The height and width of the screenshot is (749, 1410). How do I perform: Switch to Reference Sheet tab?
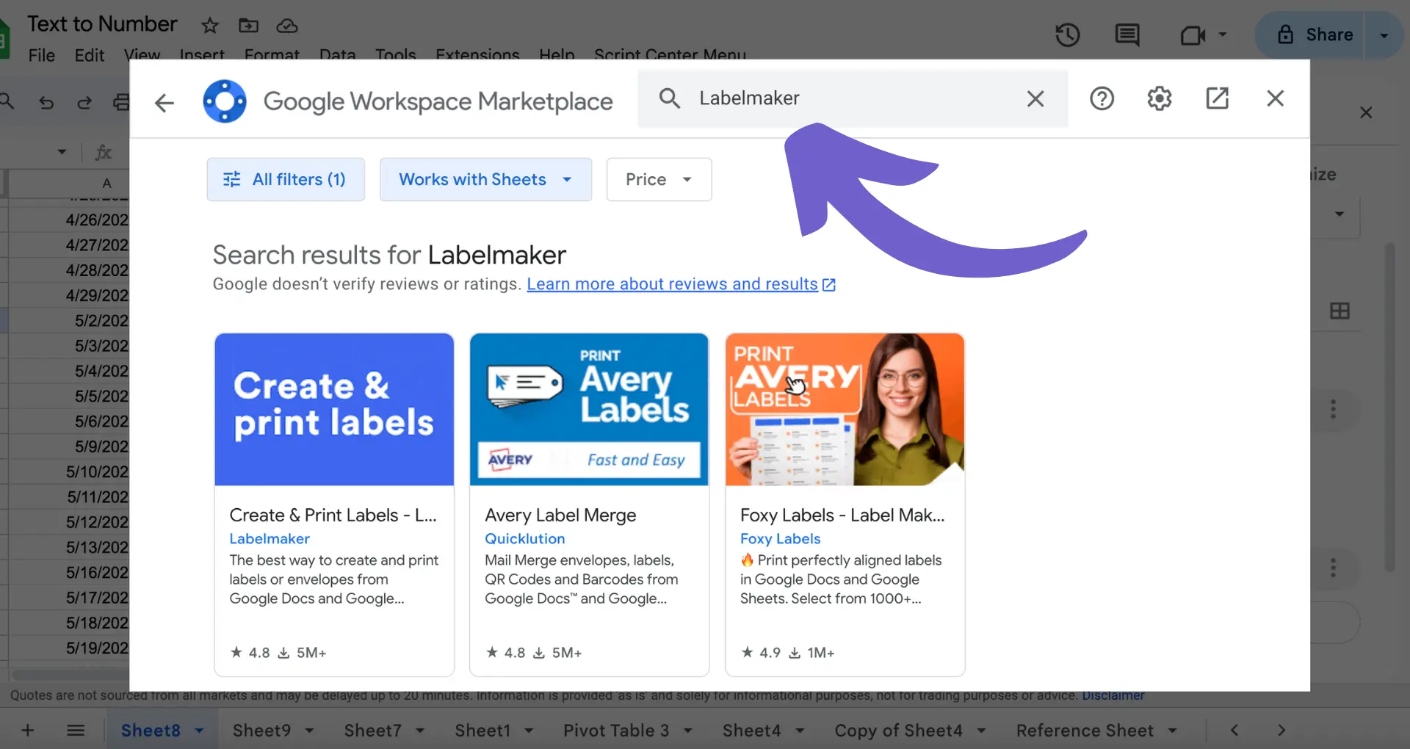tap(1085, 731)
